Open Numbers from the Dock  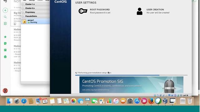click(109, 101)
